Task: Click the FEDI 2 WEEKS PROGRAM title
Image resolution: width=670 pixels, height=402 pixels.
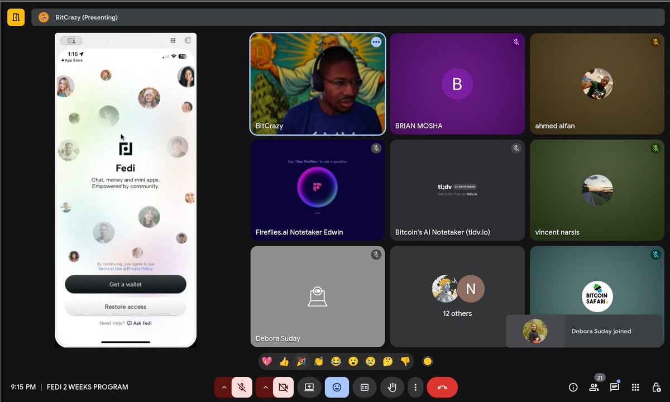Action: pyautogui.click(x=87, y=387)
